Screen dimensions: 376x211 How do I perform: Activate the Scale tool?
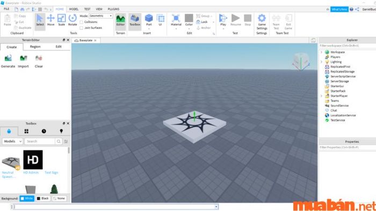(x=61, y=20)
